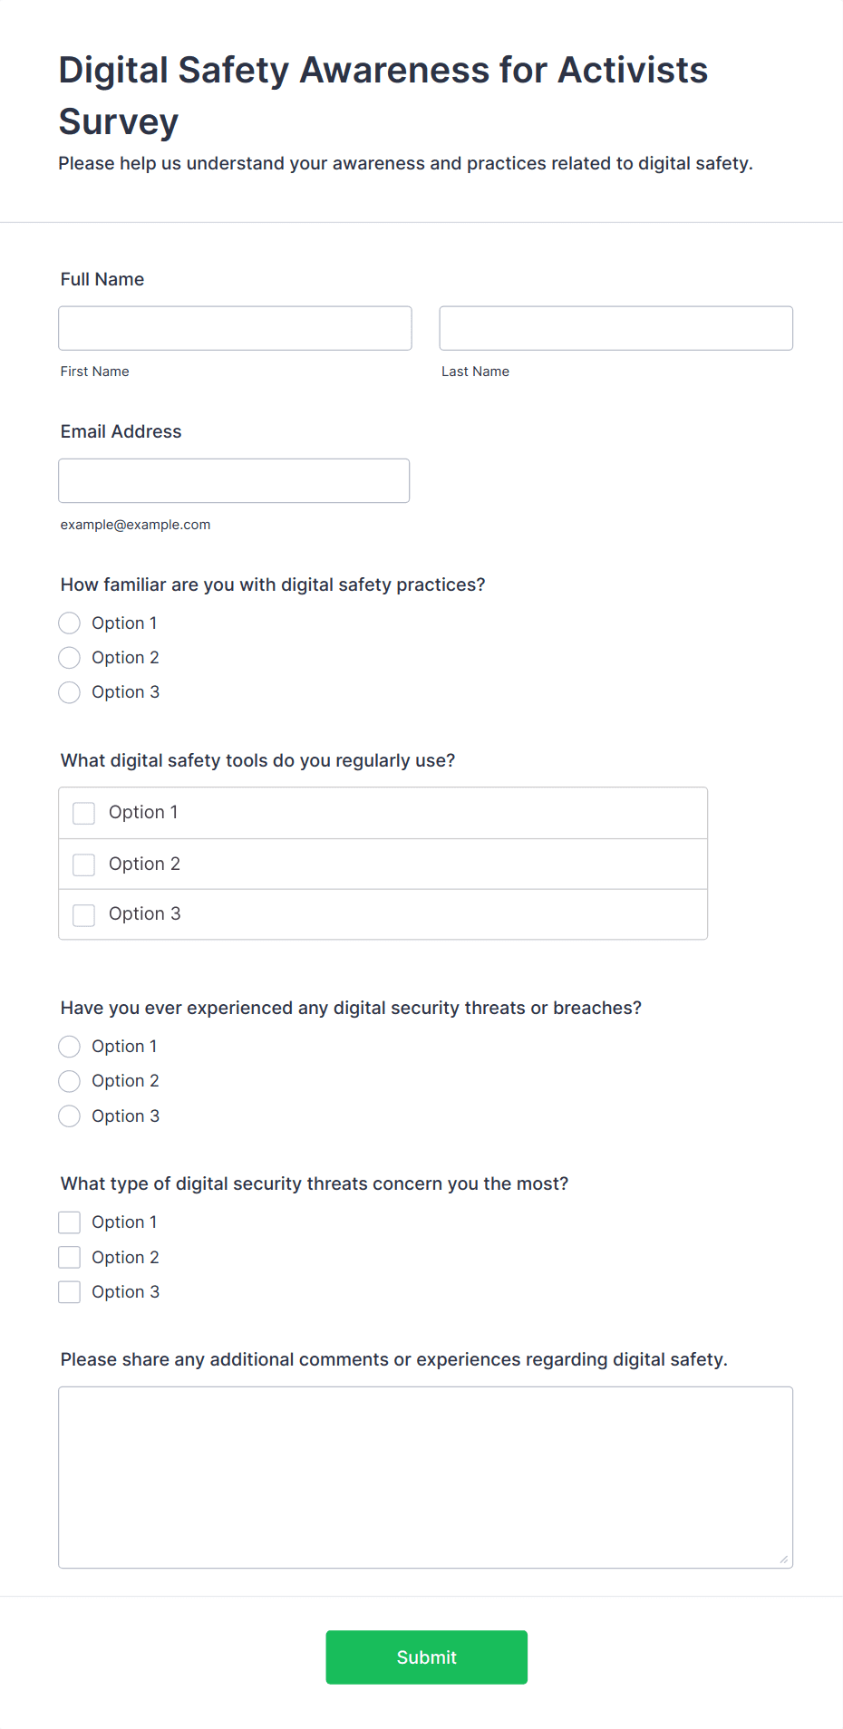The width and height of the screenshot is (843, 1729).
Task: Click the Email Address input field
Action: click(x=233, y=480)
